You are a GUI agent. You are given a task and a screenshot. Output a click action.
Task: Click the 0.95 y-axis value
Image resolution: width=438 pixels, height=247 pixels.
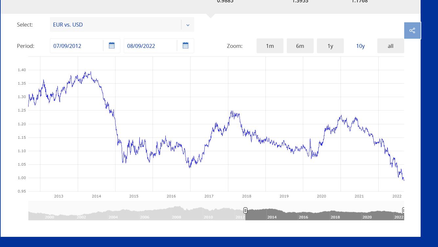click(22, 191)
